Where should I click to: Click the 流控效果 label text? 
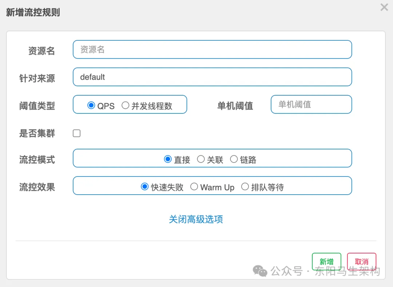point(37,187)
